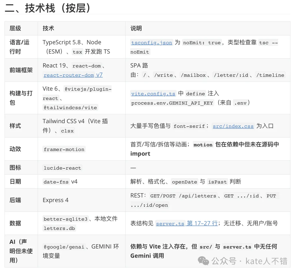Click the 说明 column header

(x=136, y=28)
